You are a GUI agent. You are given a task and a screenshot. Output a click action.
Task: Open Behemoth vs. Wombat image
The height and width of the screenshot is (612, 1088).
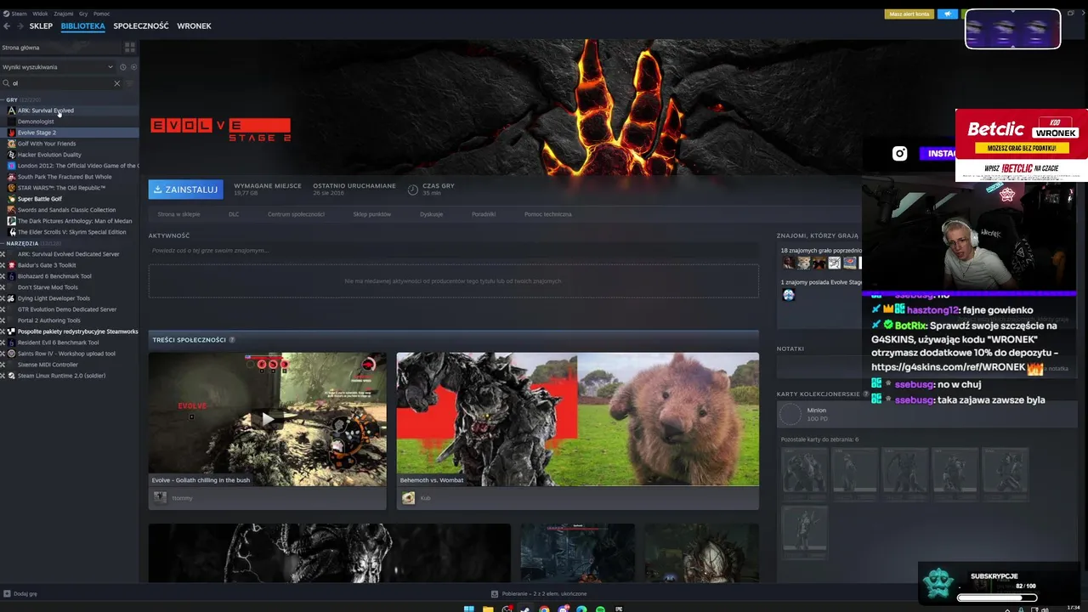coord(578,420)
